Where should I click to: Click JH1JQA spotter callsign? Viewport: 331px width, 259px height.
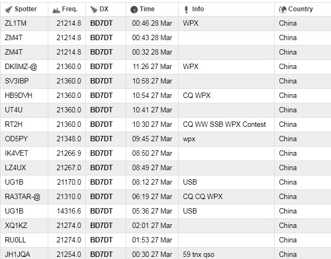pos(18,254)
